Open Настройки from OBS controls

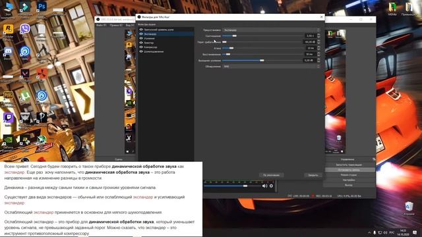(x=349, y=180)
